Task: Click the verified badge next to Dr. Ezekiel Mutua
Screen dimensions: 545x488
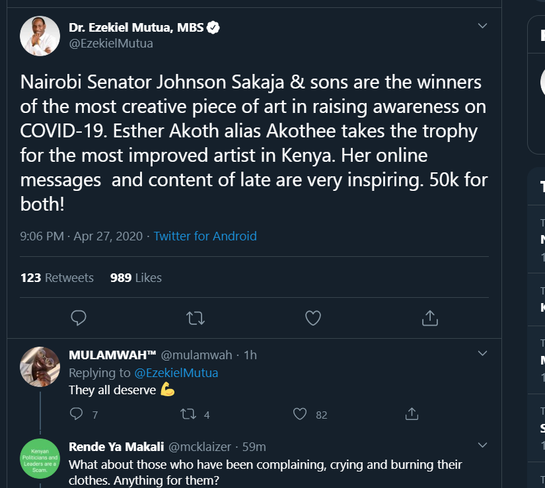Action: [x=211, y=27]
